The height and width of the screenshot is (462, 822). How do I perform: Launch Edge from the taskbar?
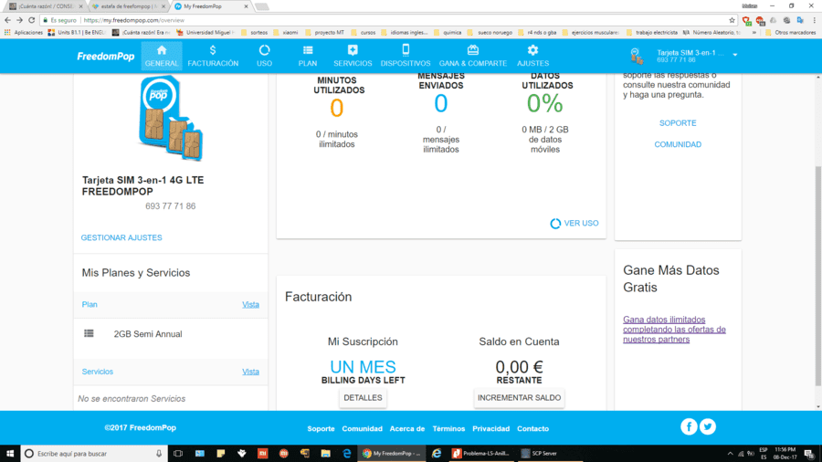[x=346, y=454]
